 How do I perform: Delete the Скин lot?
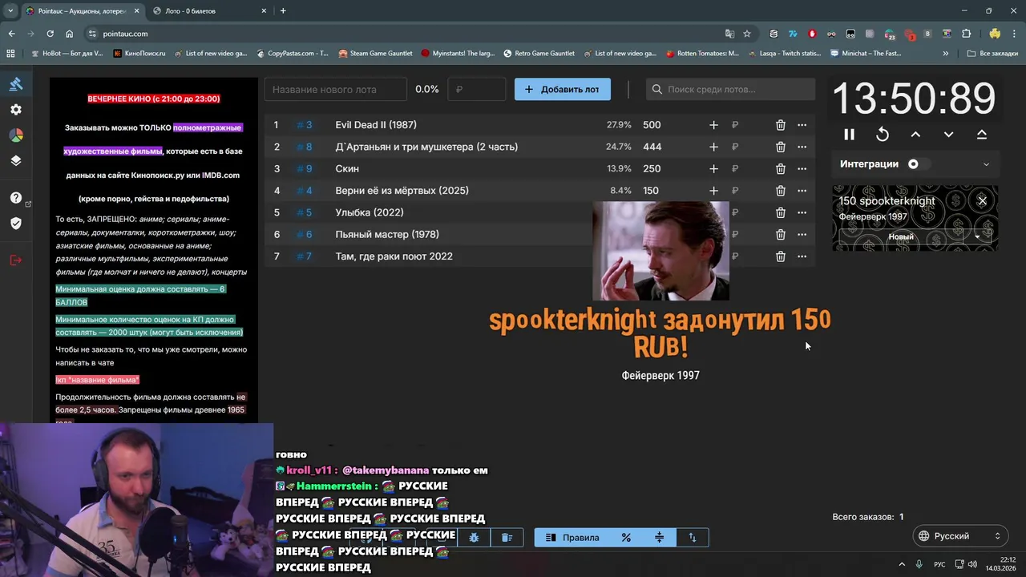780,168
